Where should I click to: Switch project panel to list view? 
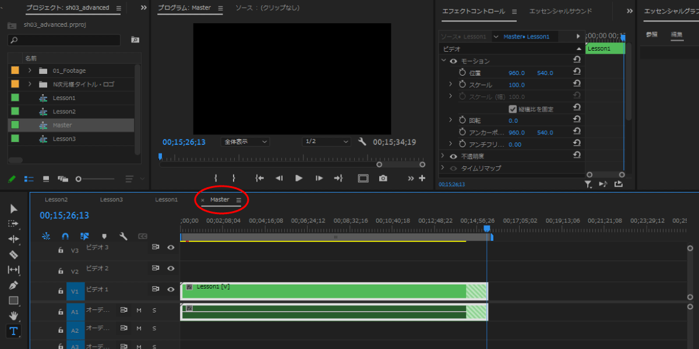29,179
